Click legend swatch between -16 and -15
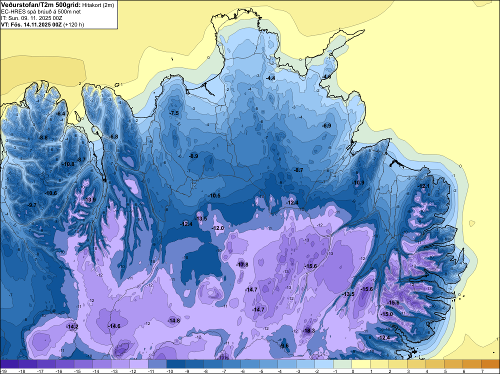500x374 pixels. point(64,364)
